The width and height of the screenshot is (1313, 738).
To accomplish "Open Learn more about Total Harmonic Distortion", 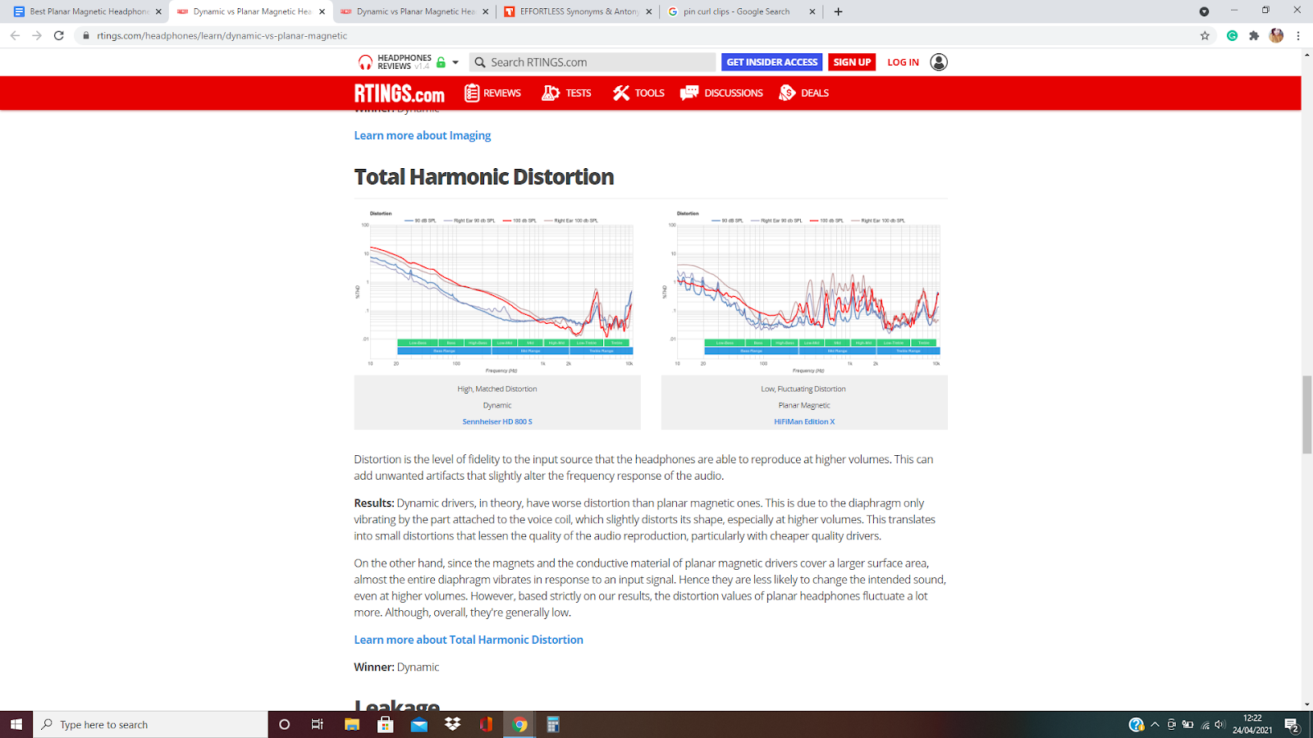I will point(469,640).
